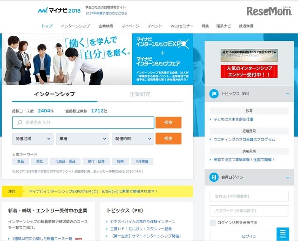Click the 人気のインターンシップ エントリー受付中 banner

pyautogui.click(x=249, y=72)
